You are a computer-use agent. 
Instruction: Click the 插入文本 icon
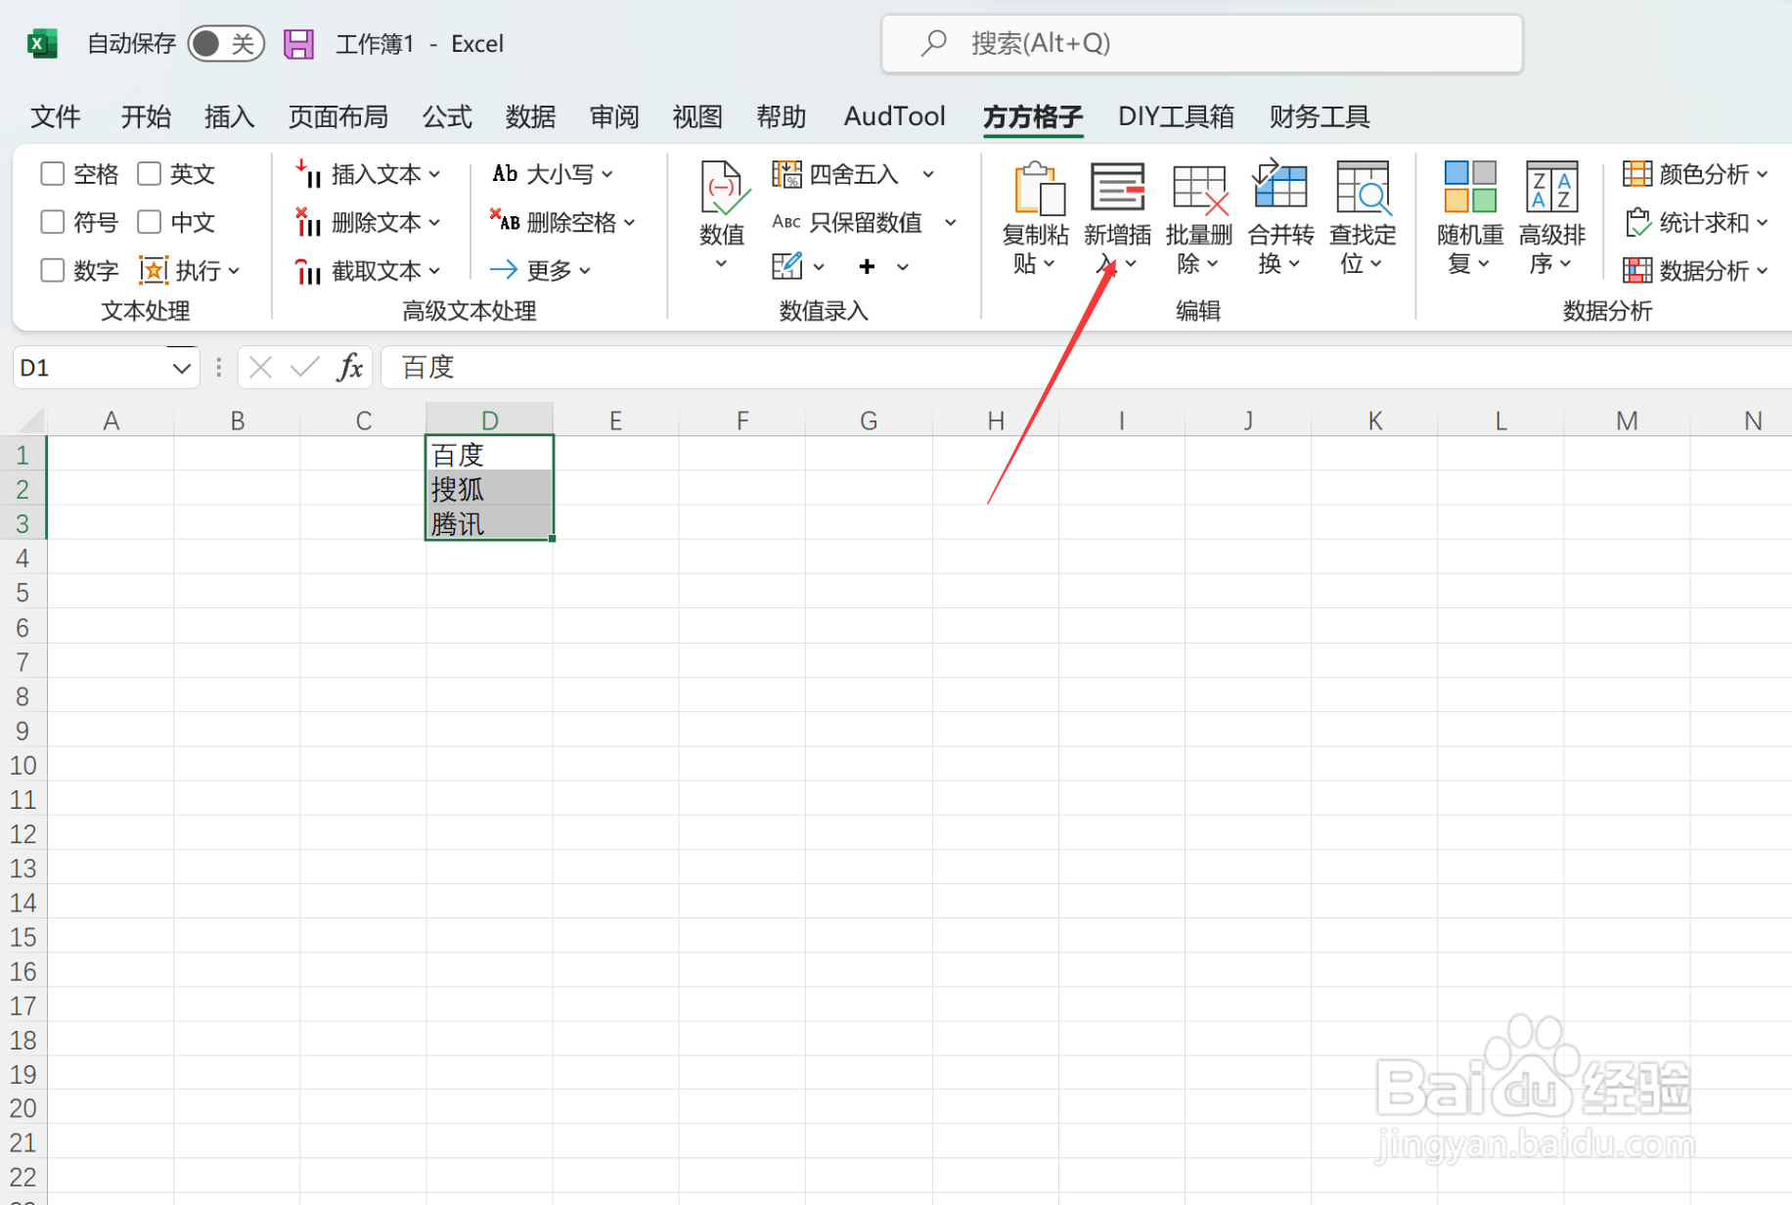point(308,174)
